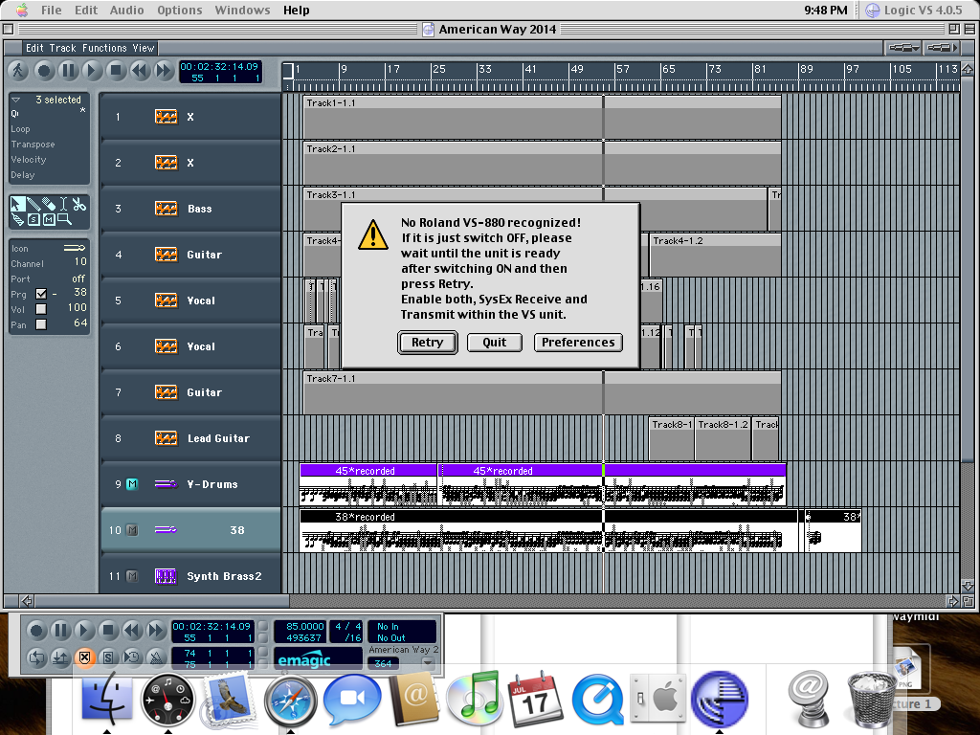Select the Solo tool in toolbox
Image resolution: width=980 pixels, height=735 pixels.
click(33, 219)
